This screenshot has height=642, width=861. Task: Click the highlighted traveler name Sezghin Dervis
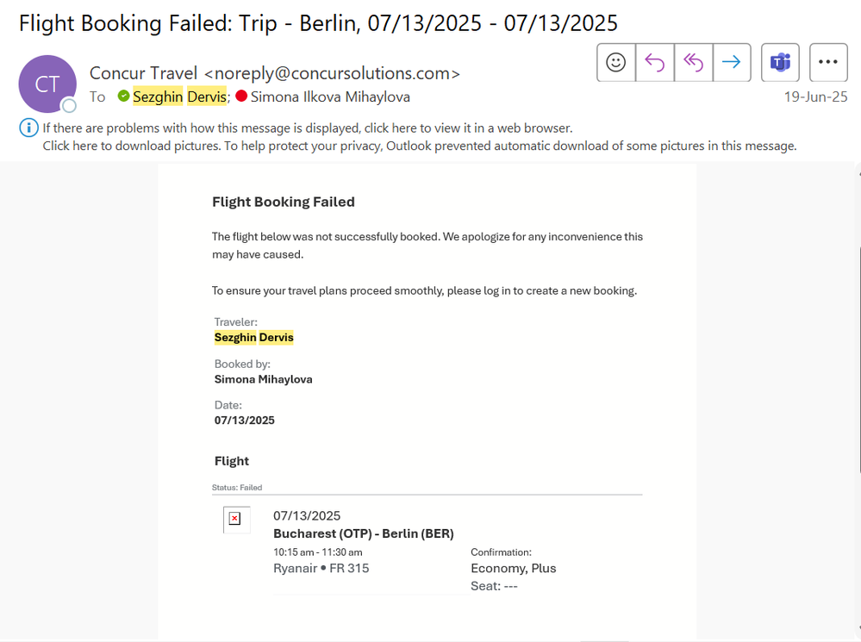tap(253, 337)
